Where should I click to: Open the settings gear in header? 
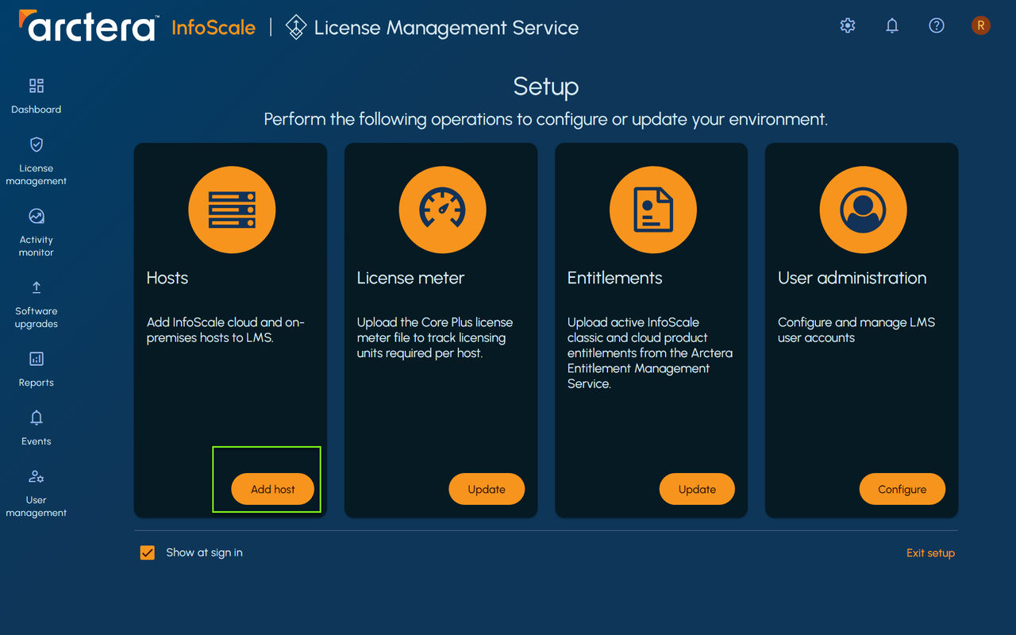tap(848, 25)
